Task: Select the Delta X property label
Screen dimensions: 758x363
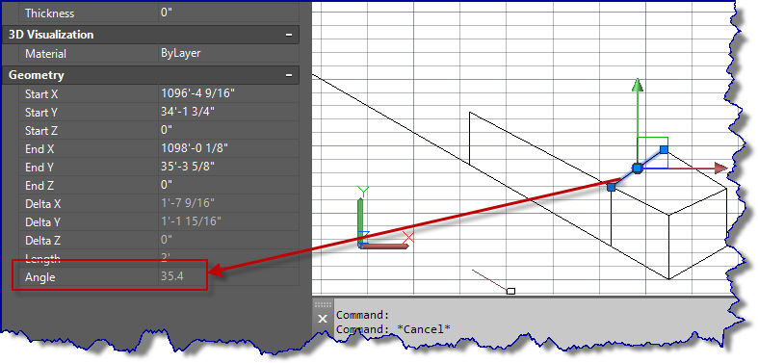Action: pyautogui.click(x=43, y=204)
